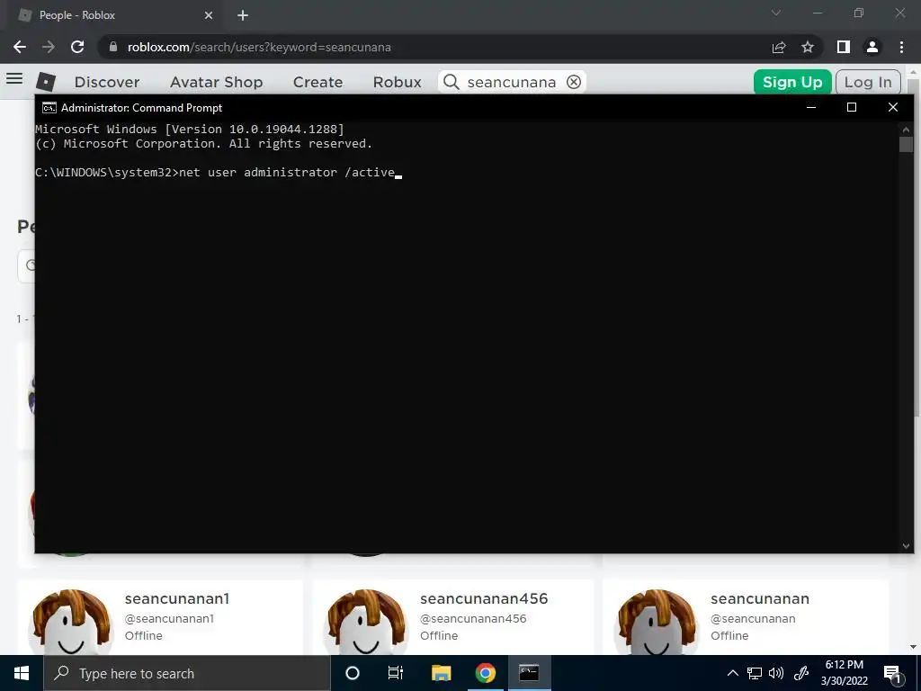This screenshot has height=691, width=921.
Task: Open the Avatar Shop menu item
Action: (x=216, y=82)
